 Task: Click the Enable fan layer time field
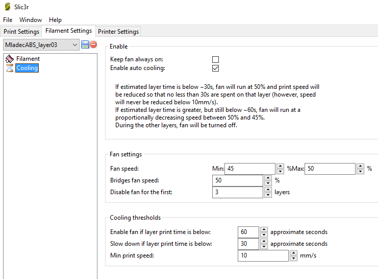point(248,232)
